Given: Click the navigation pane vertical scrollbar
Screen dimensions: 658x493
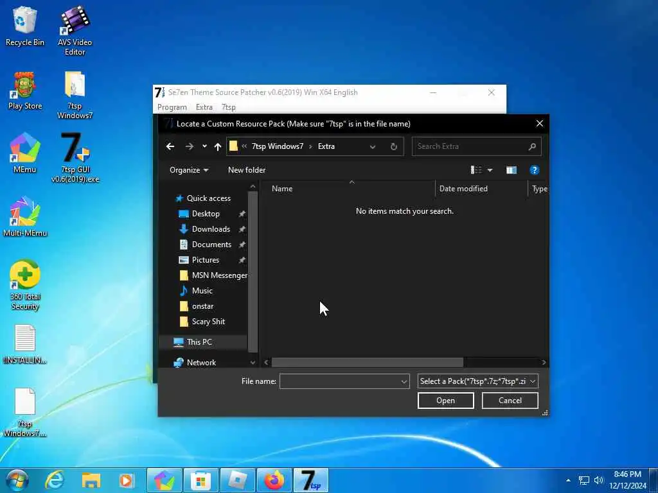Looking at the screenshot, I should (x=253, y=272).
